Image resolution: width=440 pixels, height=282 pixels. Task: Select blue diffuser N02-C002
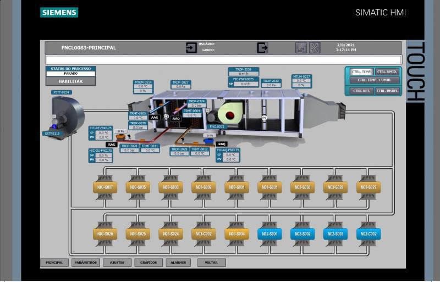click(x=369, y=234)
